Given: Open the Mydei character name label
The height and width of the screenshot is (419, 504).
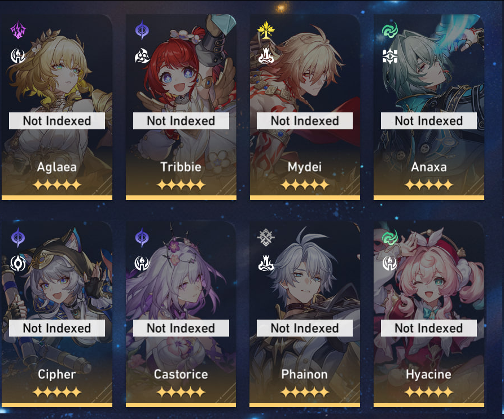Looking at the screenshot, I should 305,167.
